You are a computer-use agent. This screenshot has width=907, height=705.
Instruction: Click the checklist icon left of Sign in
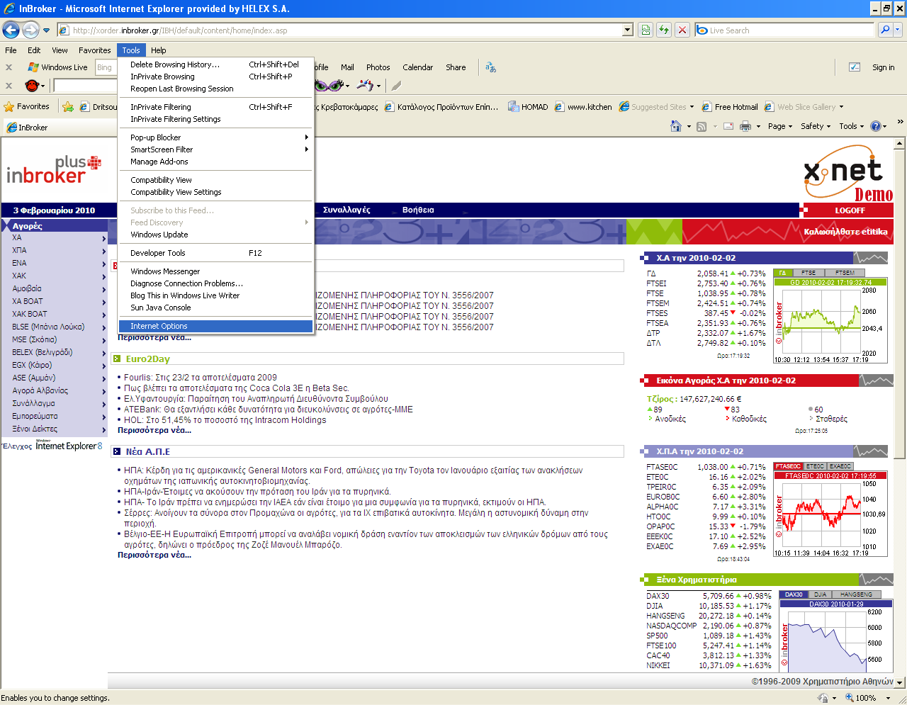[855, 67]
